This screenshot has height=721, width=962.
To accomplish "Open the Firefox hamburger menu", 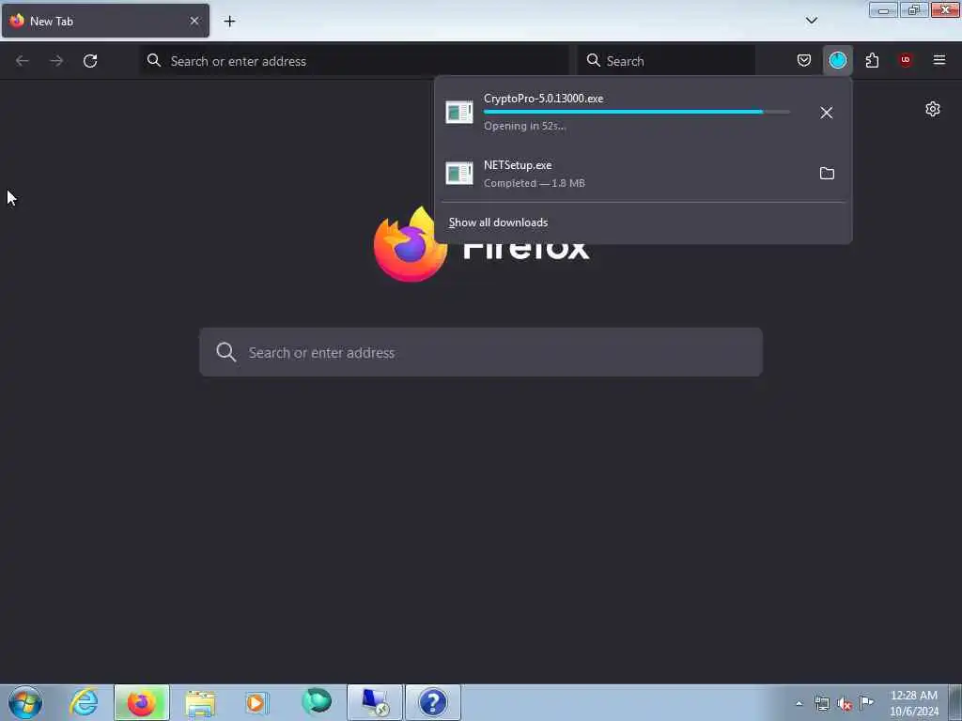I will 939,60.
